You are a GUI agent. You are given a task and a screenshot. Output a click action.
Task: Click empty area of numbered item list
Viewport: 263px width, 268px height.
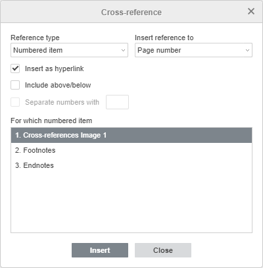coord(131,202)
